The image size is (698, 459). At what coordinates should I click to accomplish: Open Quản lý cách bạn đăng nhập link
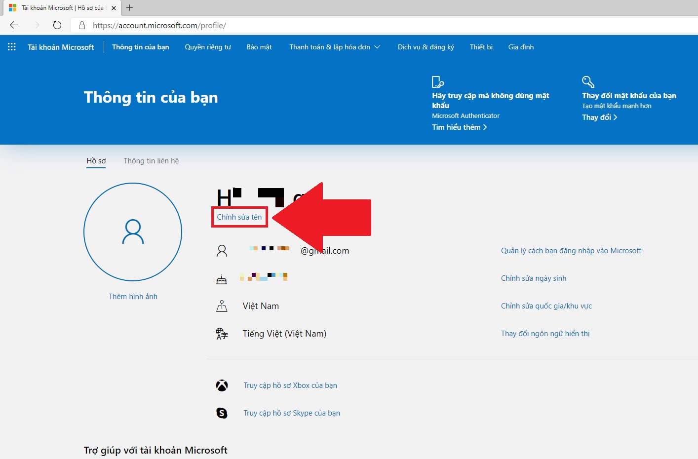(x=571, y=251)
